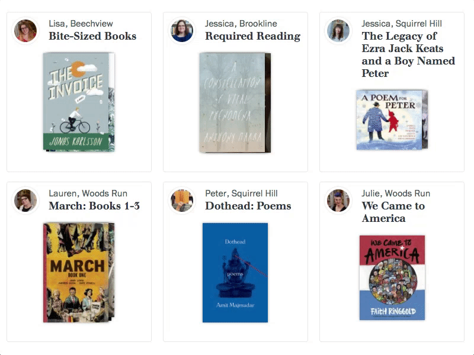Click Lisa's profile avatar
This screenshot has height=355, width=474.
click(25, 28)
